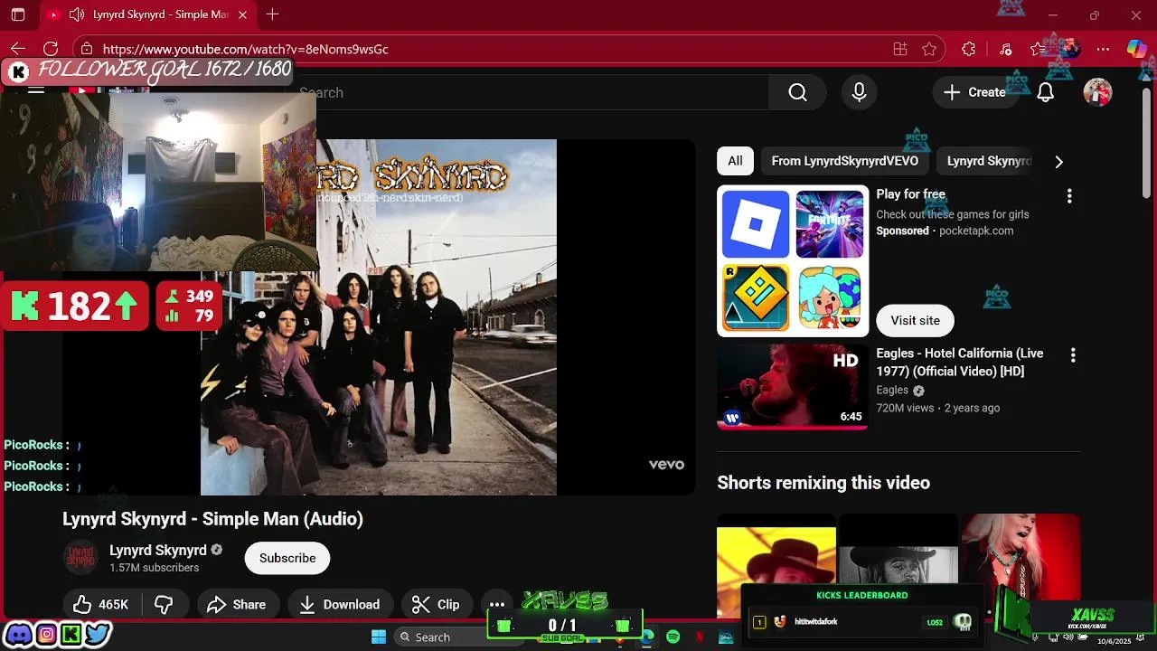
Task: Open more actions ellipsis under video
Action: pos(497,605)
